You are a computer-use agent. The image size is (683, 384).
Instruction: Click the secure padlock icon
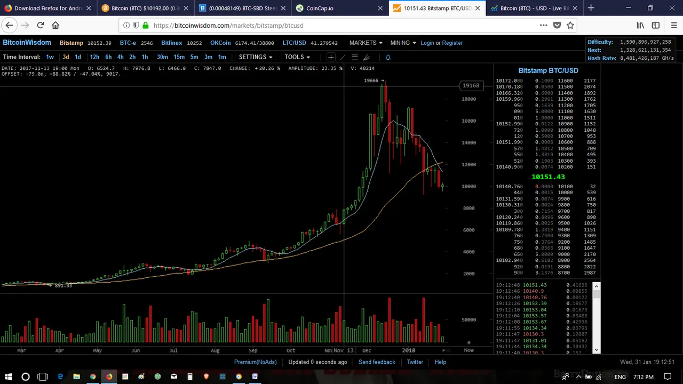145,25
